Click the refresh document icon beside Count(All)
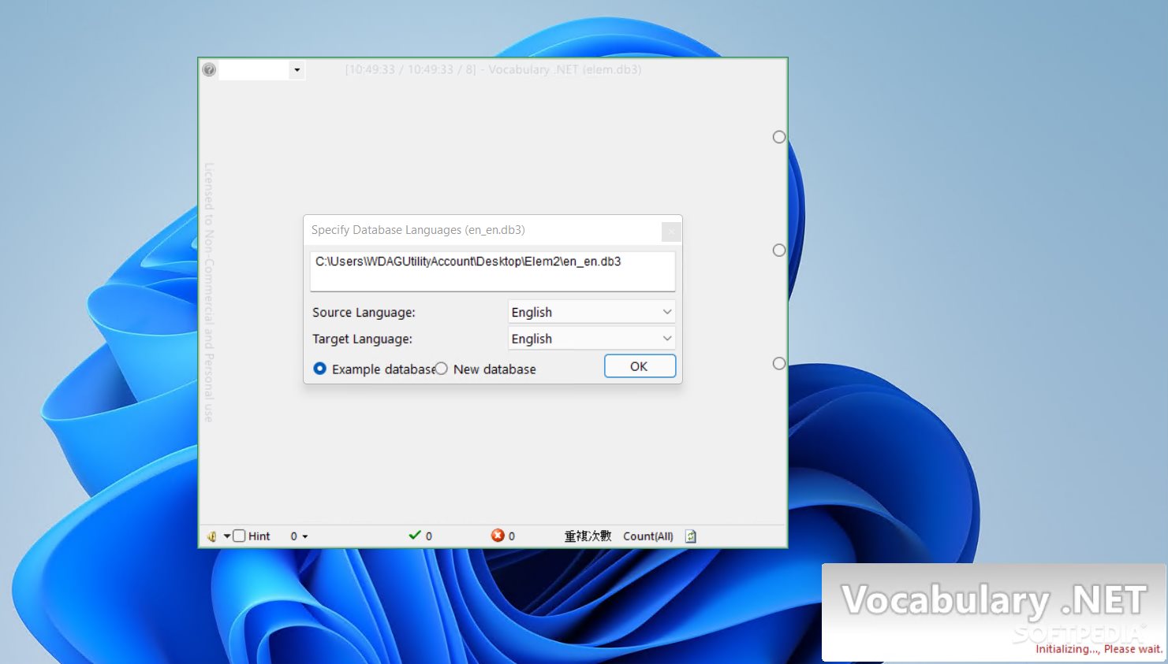This screenshot has width=1168, height=664. point(691,536)
